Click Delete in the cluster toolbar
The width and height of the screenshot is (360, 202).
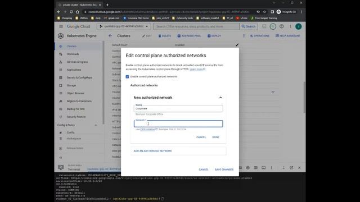[165, 36]
